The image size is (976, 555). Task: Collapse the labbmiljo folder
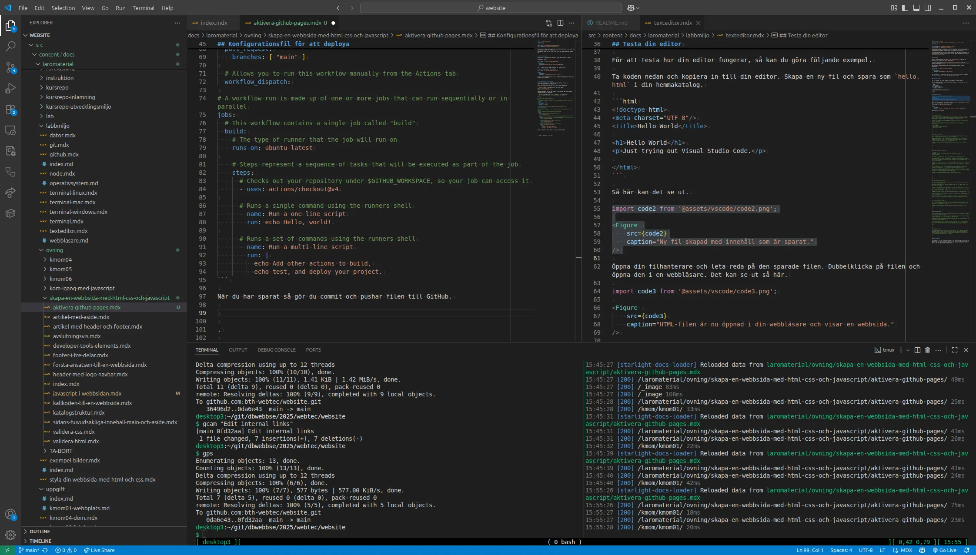(57, 126)
